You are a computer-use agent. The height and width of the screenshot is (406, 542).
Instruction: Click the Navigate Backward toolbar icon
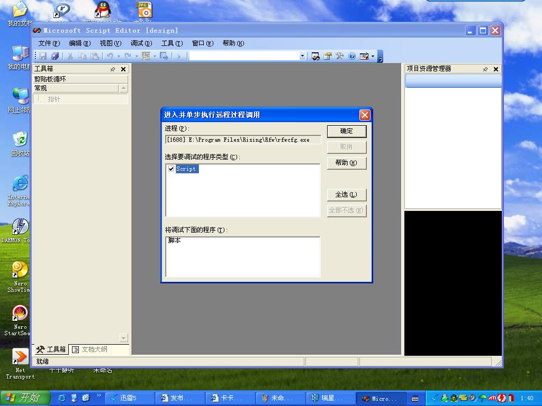click(146, 56)
